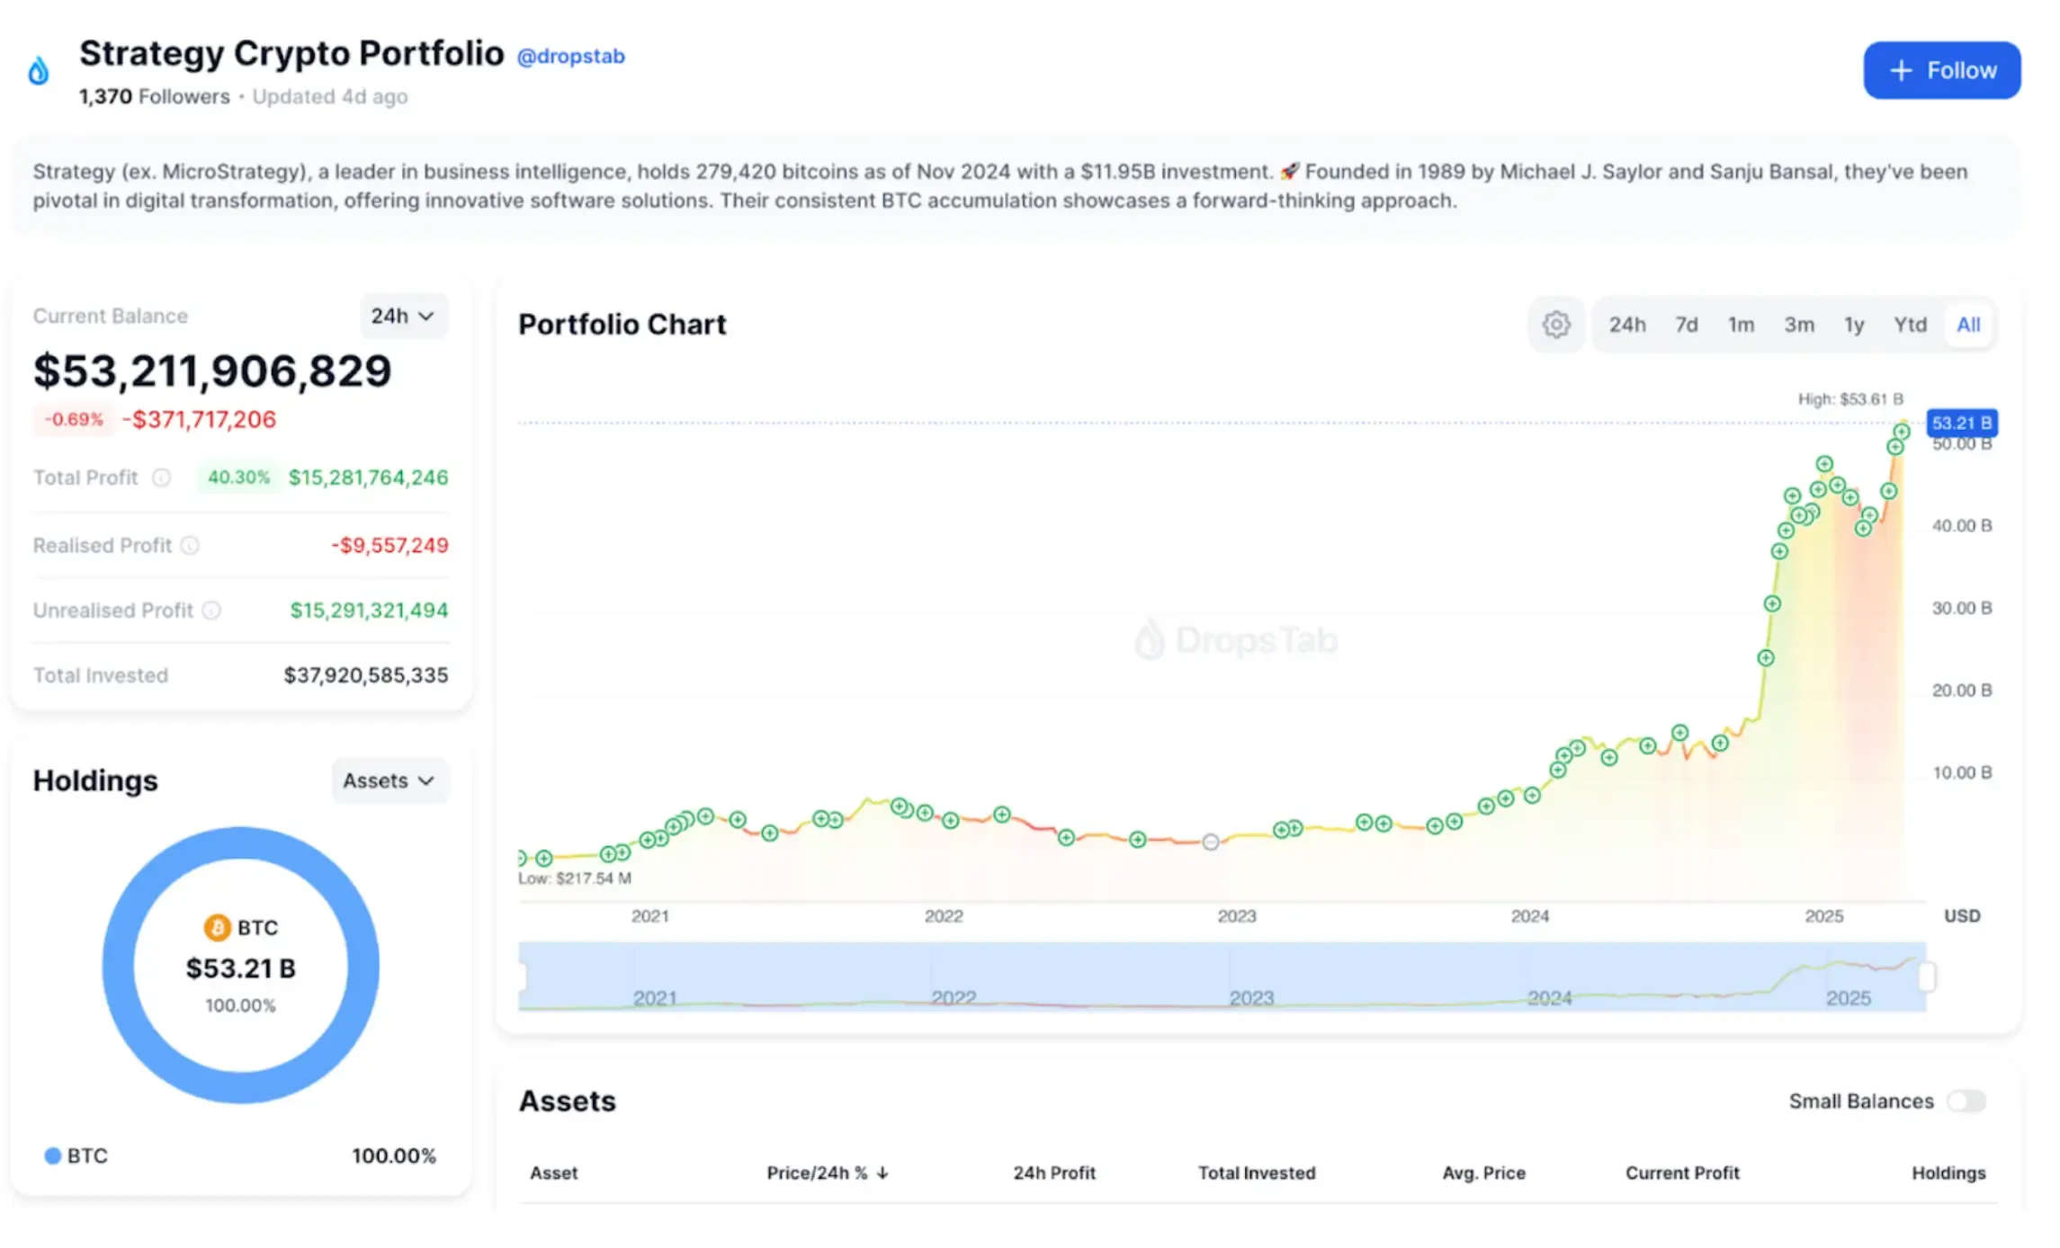Toggle sorting via the Price/24h % arrow
The height and width of the screenshot is (1248, 2060).
[883, 1172]
